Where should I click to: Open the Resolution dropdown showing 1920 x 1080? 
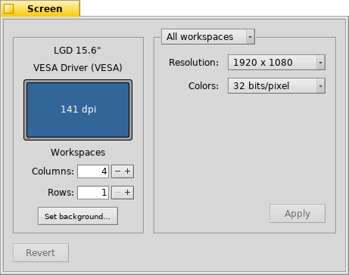[276, 63]
